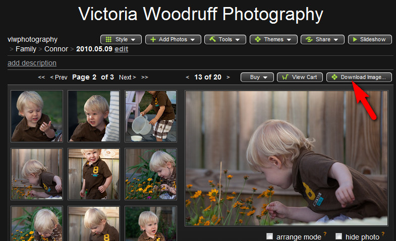Click the green grid Style icon

108,40
